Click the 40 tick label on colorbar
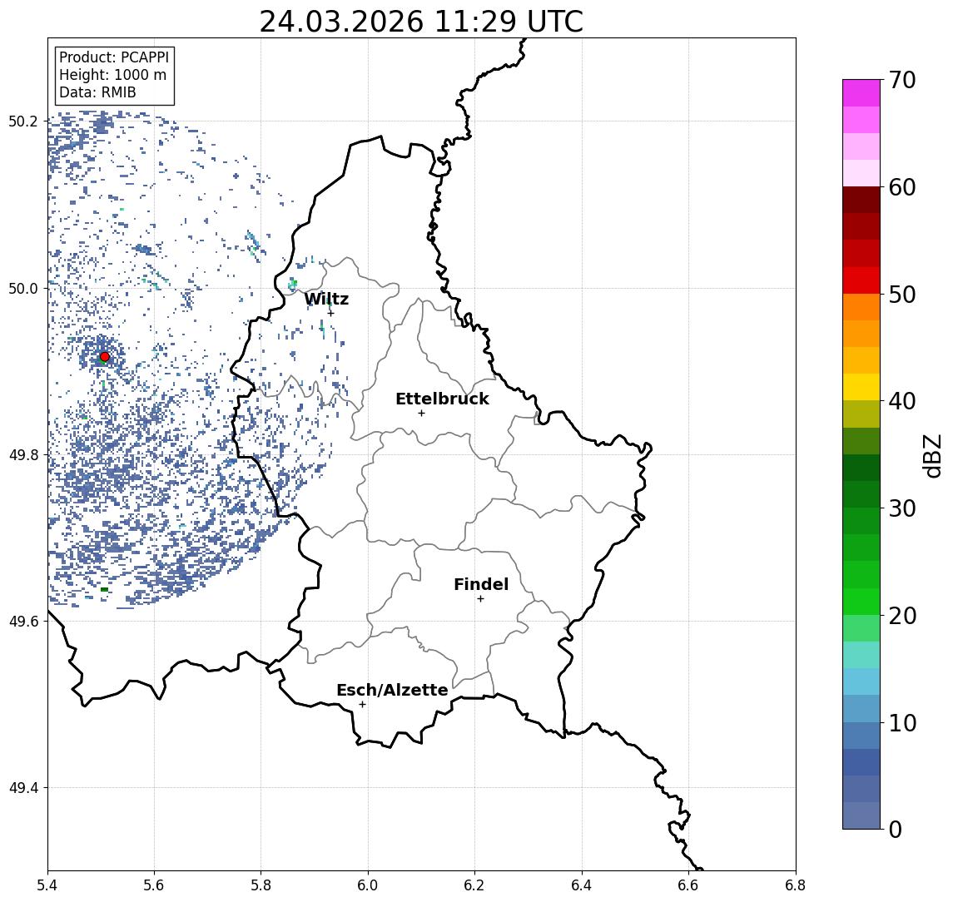Screen dimensions: 953x902 point(902,401)
